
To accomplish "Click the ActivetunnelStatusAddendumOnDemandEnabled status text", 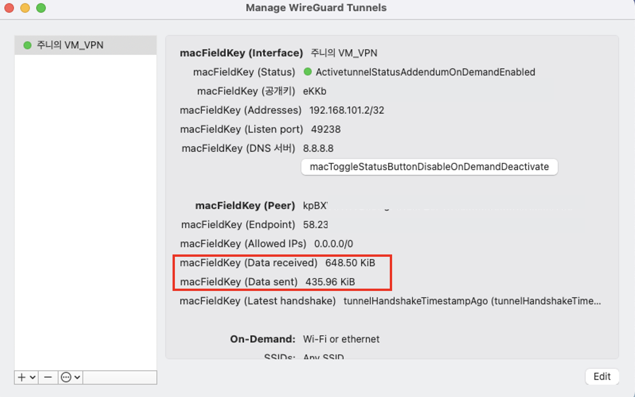I will pyautogui.click(x=426, y=72).
